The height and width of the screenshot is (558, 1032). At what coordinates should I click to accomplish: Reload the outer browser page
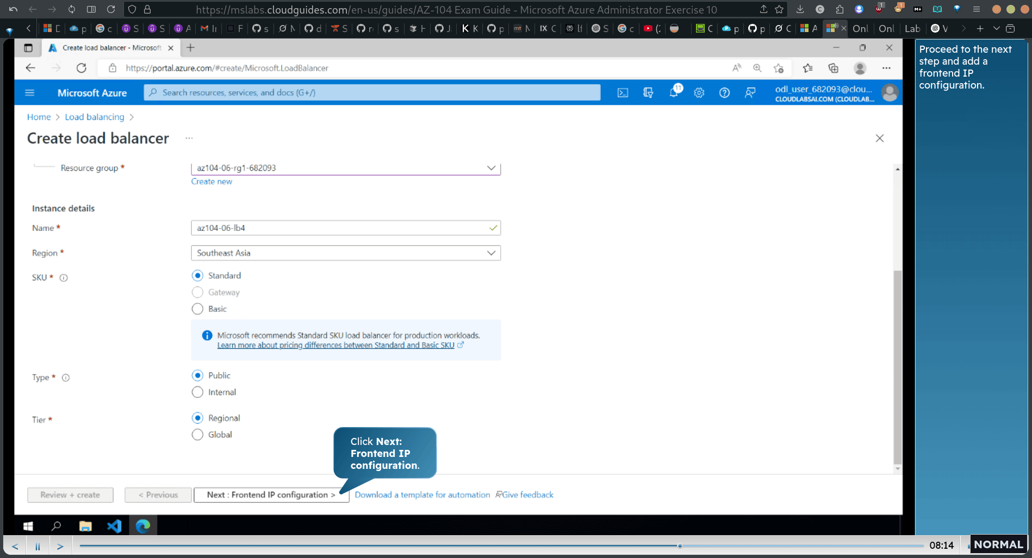point(111,9)
